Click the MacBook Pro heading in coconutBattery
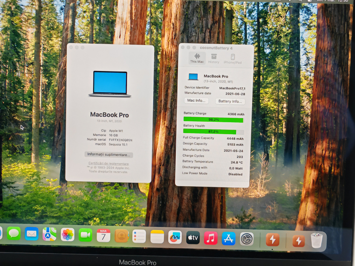 [216, 77]
